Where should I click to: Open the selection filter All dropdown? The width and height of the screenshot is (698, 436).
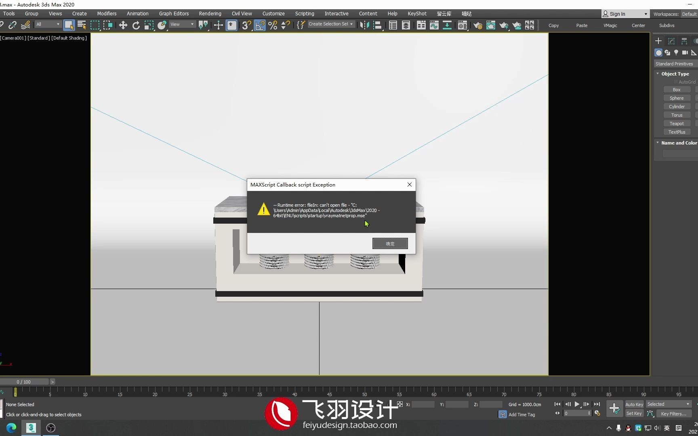47,24
